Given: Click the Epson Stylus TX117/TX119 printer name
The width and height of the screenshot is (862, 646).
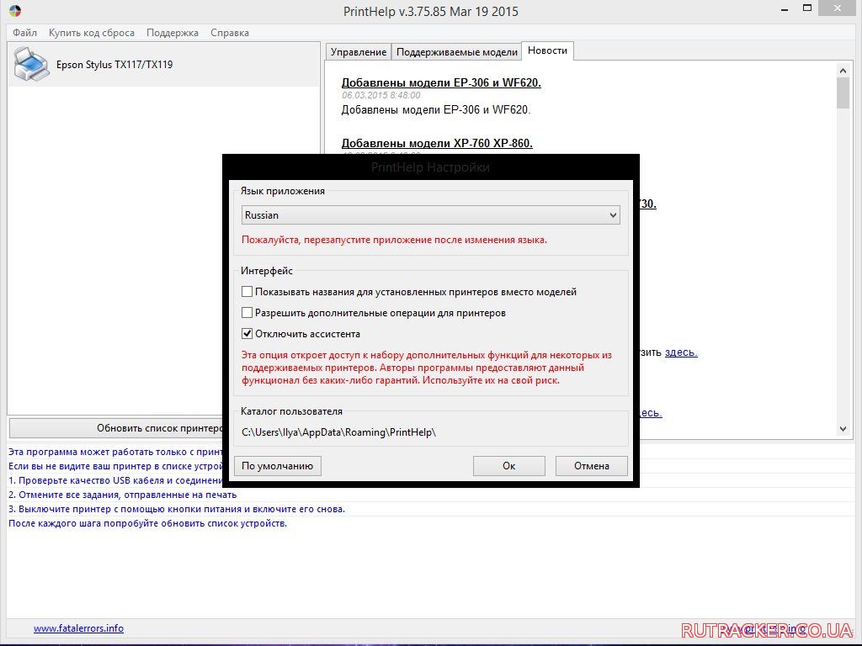Looking at the screenshot, I should 114,64.
